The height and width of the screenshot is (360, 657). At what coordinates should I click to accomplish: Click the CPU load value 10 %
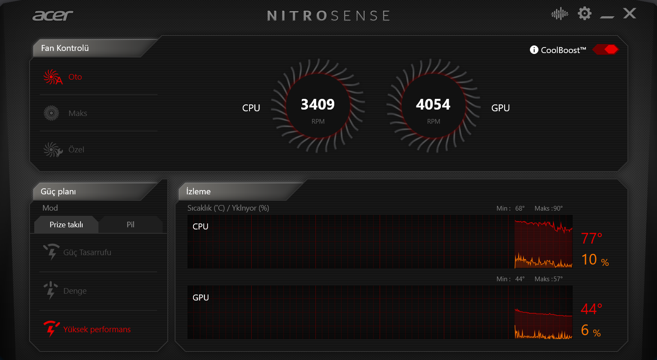pos(595,259)
